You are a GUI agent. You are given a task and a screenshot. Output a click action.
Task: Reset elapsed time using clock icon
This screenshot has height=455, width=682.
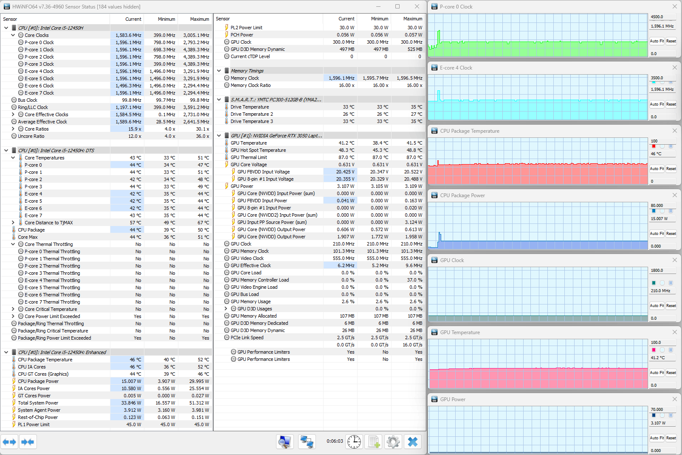(354, 442)
